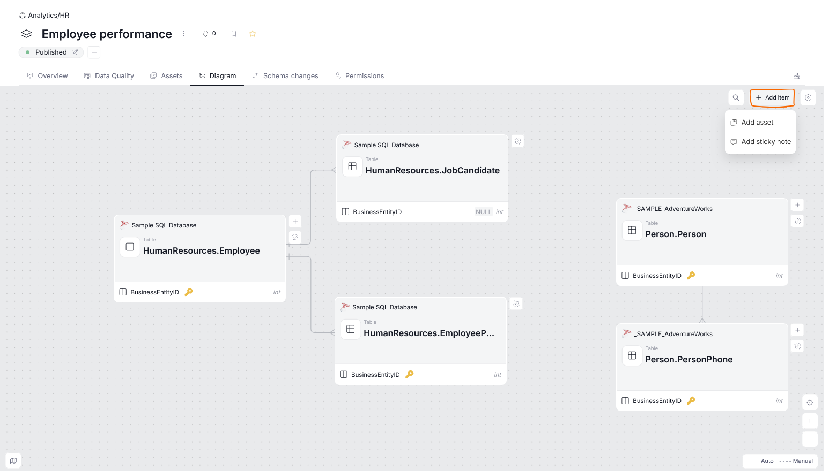Open the customize sliders icon by the tabs
The width and height of the screenshot is (829, 471).
click(x=797, y=76)
